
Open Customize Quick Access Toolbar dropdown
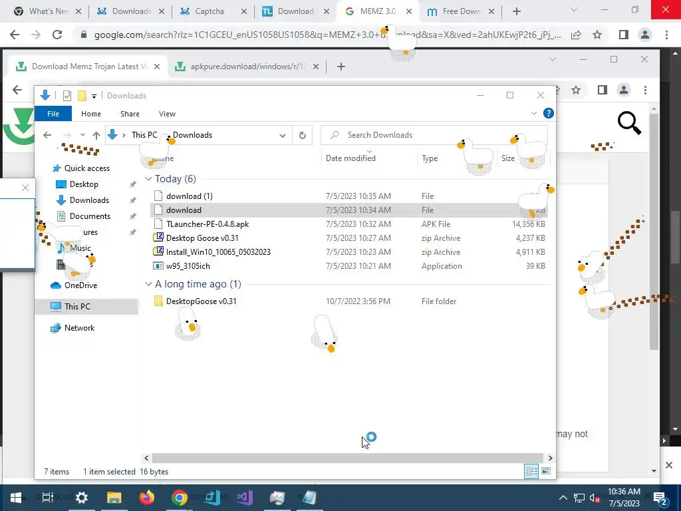coord(94,96)
